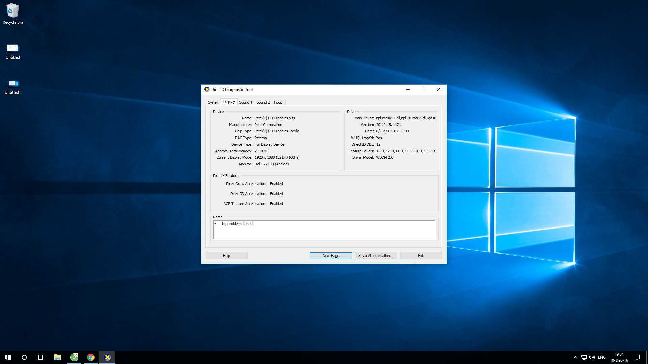648x364 pixels.
Task: Click the Cortana search circle icon
Action: click(24, 357)
